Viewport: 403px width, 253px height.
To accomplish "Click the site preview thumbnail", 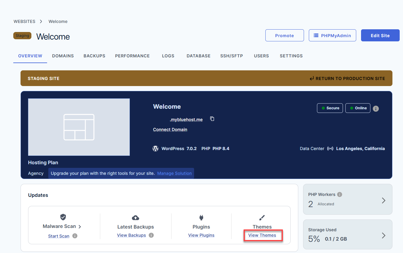I will click(x=79, y=127).
